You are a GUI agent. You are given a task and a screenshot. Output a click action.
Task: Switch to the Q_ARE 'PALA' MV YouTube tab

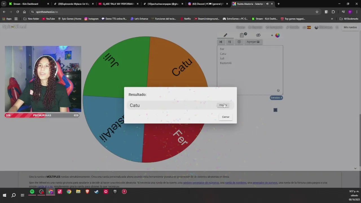click(x=118, y=4)
